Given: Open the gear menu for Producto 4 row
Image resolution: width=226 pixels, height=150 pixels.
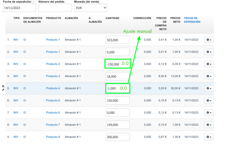Looking at the screenshot, I should coord(209,88).
